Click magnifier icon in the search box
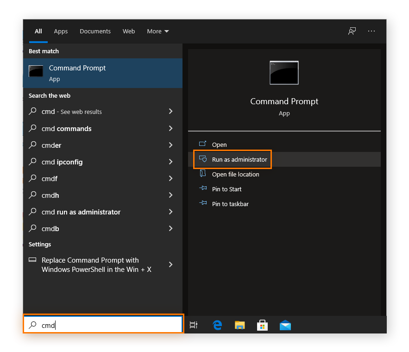 click(x=32, y=325)
